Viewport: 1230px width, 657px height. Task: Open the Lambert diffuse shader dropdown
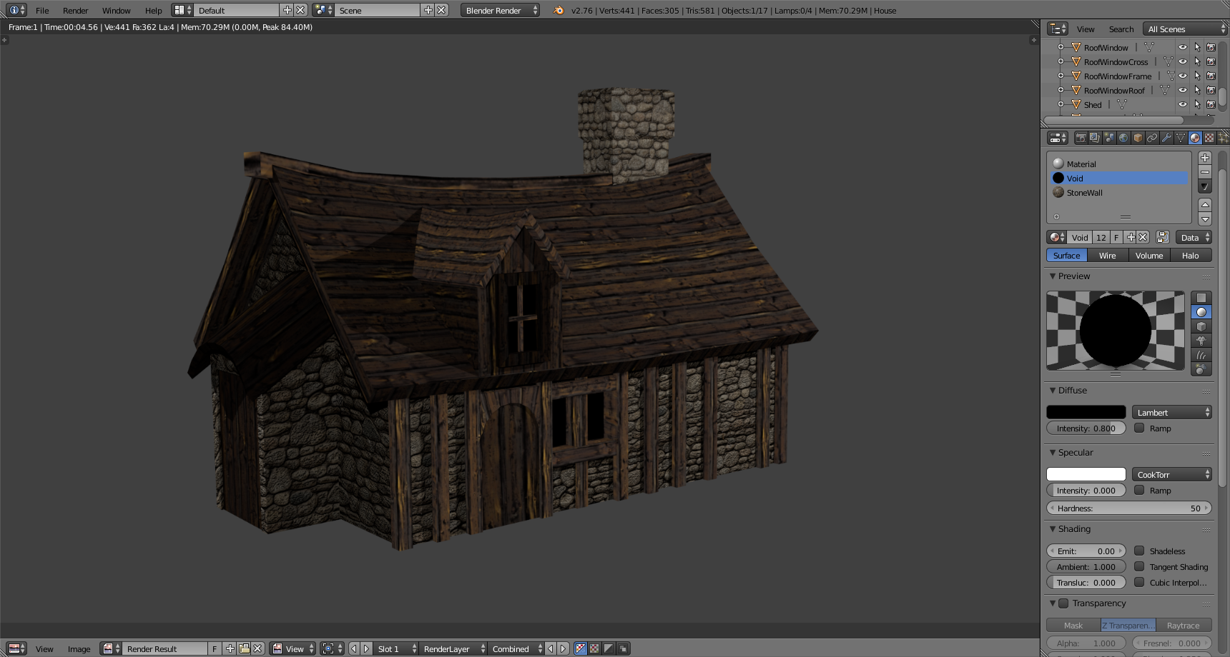(1171, 412)
